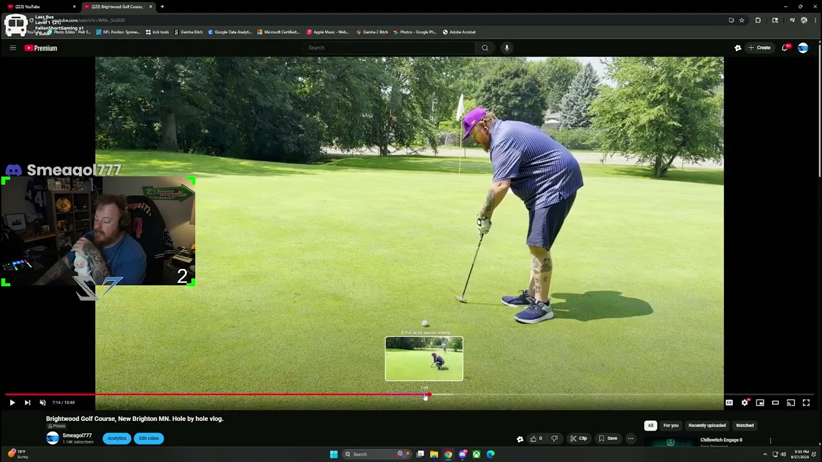Click the Create button
The image size is (822, 462).
coord(759,47)
